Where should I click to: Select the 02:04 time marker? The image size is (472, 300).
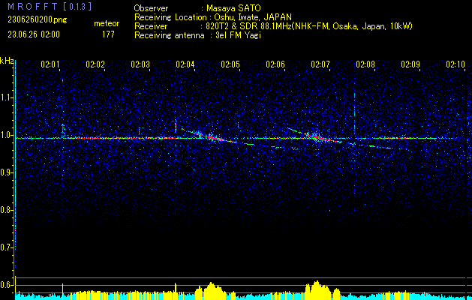click(x=185, y=65)
